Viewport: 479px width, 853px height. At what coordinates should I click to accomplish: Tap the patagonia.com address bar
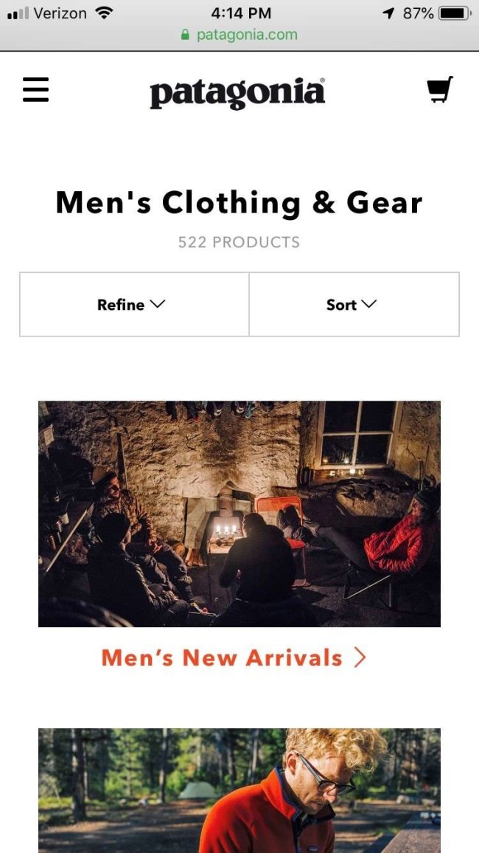[239, 35]
